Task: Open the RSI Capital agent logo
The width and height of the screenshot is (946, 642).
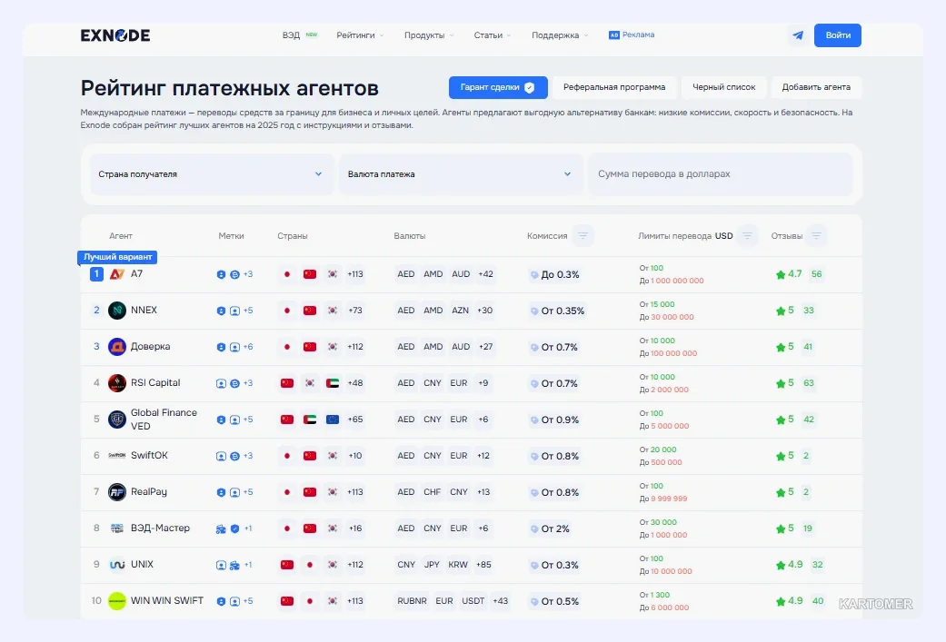Action: (117, 383)
